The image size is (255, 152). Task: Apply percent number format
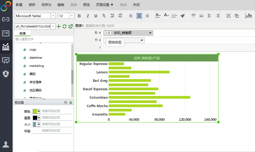[x=104, y=16]
